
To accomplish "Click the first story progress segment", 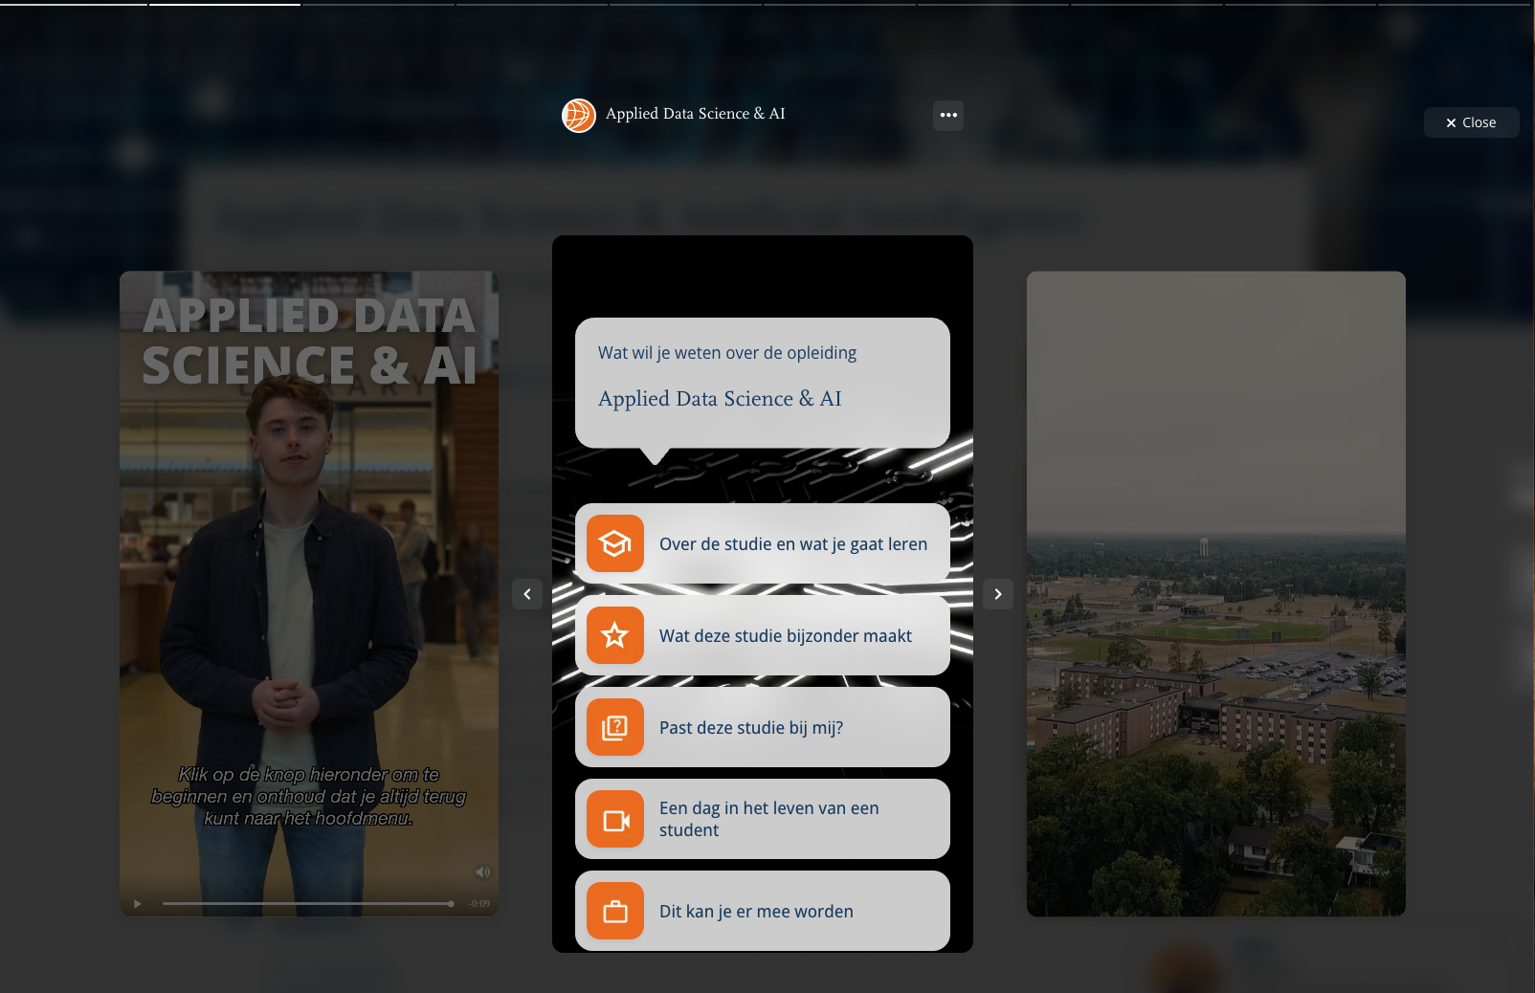I will point(74,4).
